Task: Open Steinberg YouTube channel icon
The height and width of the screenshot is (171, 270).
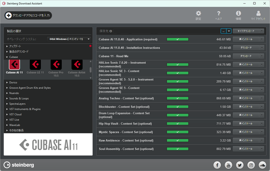Action: [x=228, y=165]
